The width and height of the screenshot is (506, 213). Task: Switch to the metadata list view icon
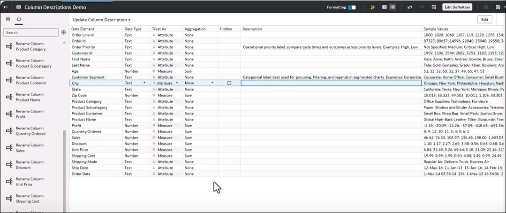[393, 7]
